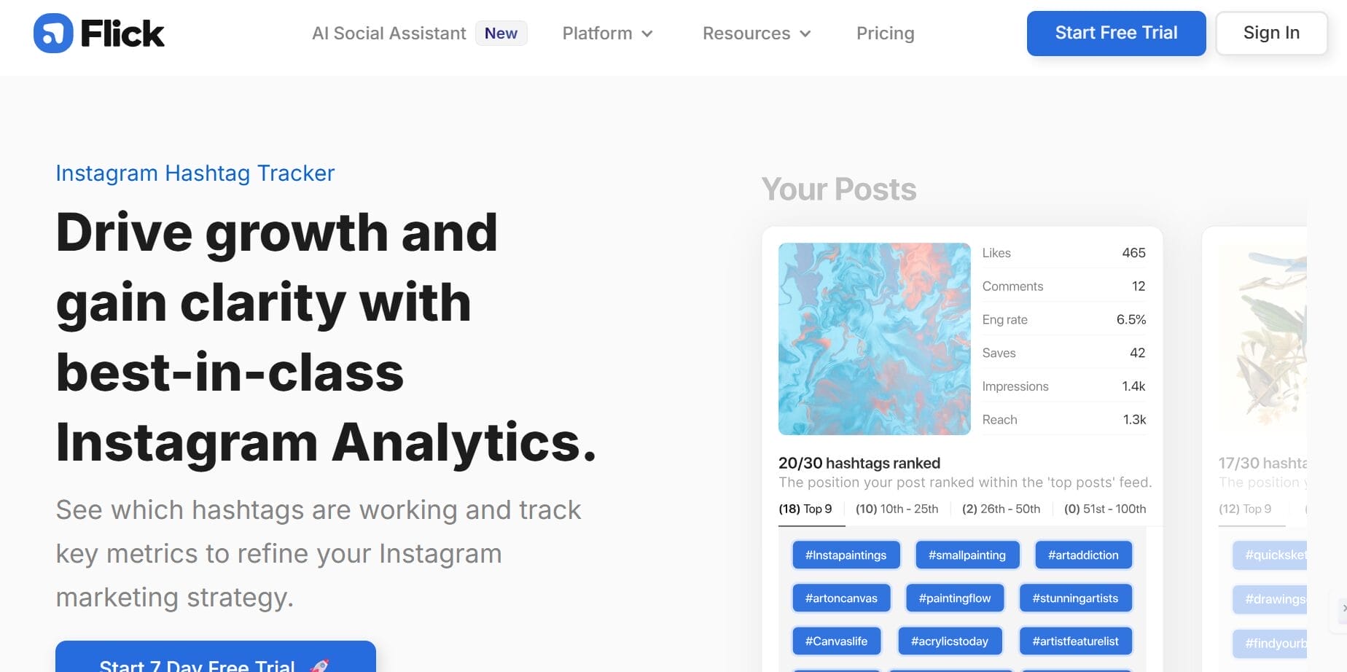The height and width of the screenshot is (672, 1347).
Task: Select the #artaddiction hashtag chip
Action: [x=1082, y=555]
